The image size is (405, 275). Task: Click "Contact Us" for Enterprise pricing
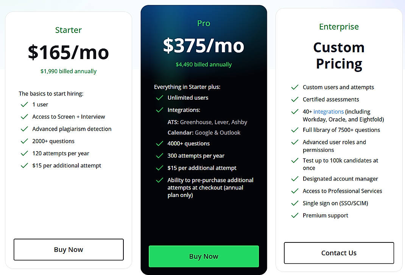[x=338, y=253]
